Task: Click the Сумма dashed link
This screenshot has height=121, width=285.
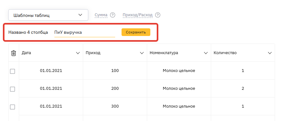Action: click(101, 15)
